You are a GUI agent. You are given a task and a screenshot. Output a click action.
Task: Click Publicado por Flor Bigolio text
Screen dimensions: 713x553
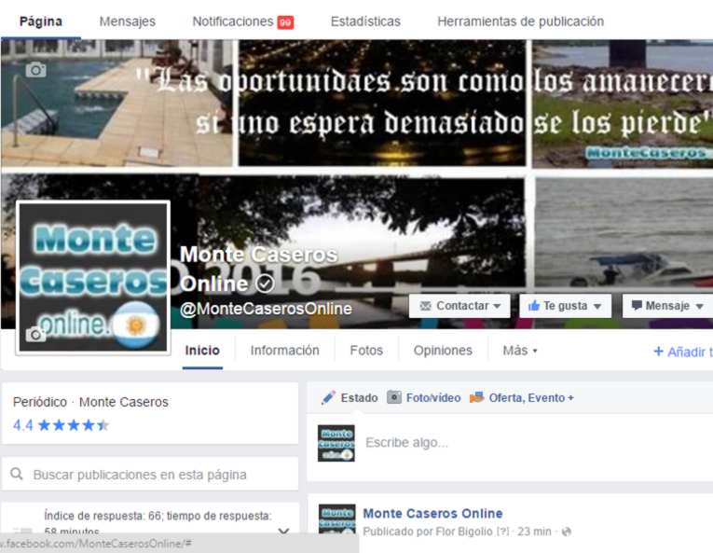428,532
